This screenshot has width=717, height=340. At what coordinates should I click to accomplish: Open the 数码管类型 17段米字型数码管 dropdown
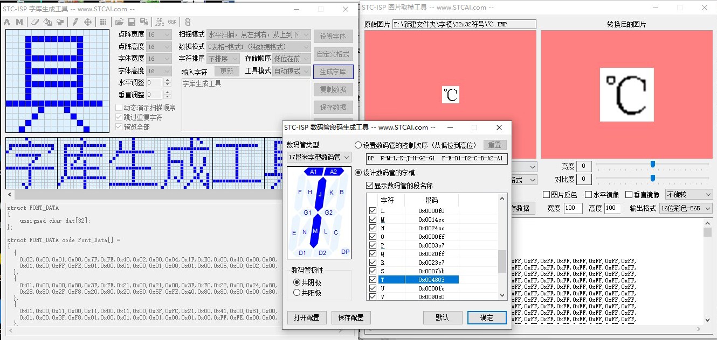[319, 157]
